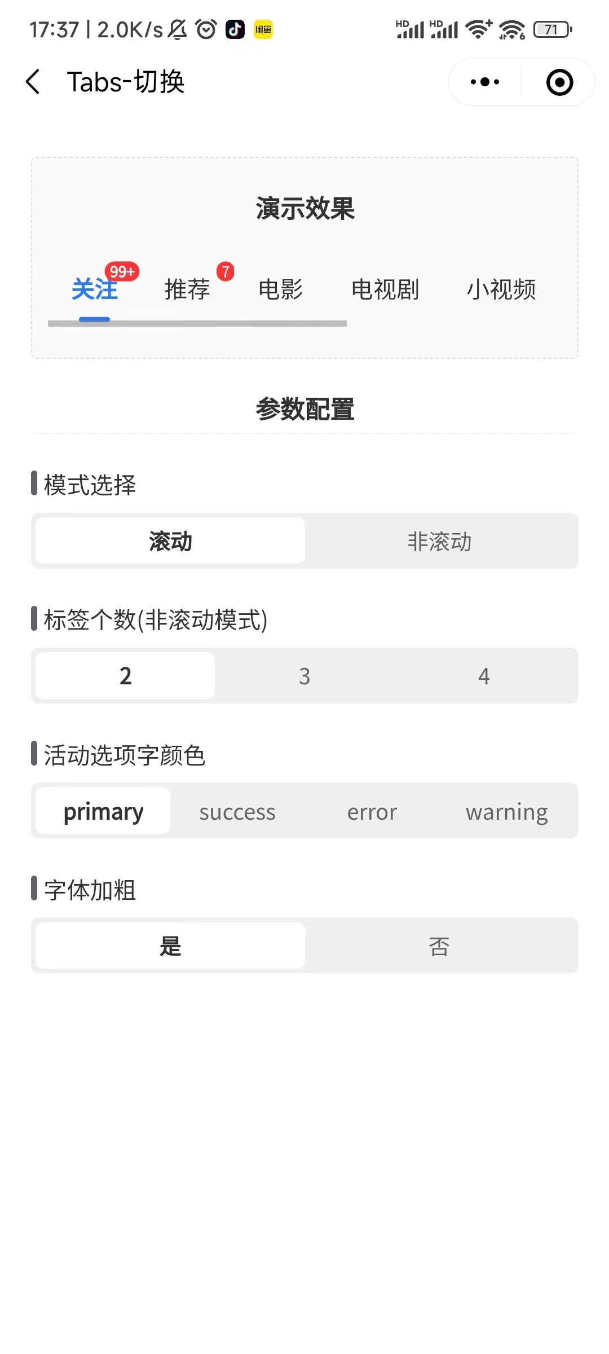Select 关注 in the demo tabs
609x1354 pixels.
click(x=94, y=289)
